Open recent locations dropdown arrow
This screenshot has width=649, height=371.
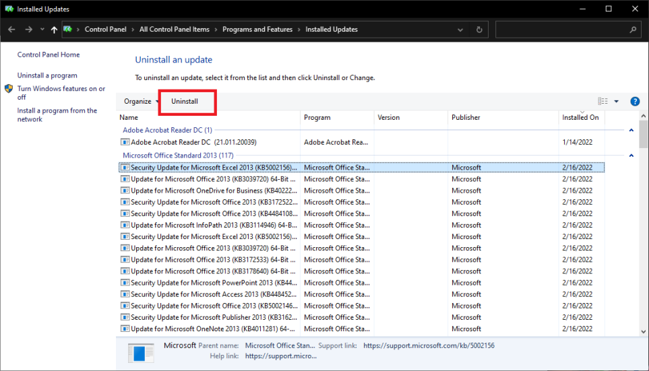click(x=42, y=30)
